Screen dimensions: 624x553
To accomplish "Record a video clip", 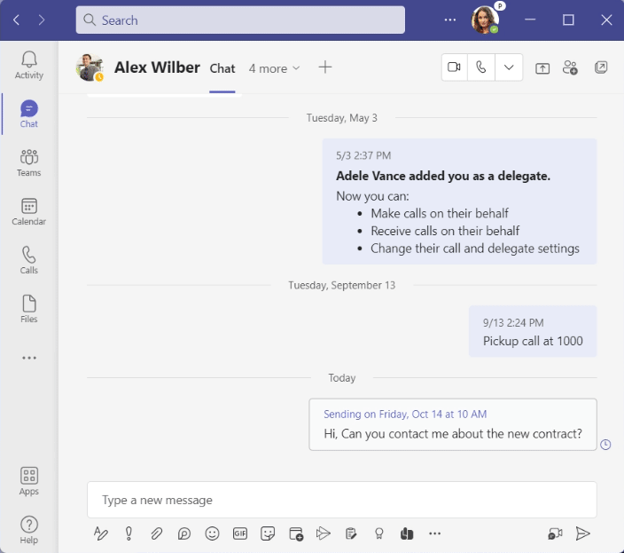I will click(x=555, y=533).
